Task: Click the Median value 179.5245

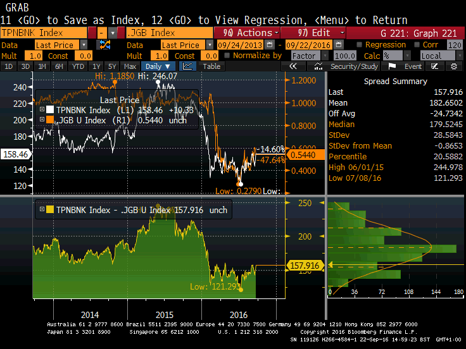Action: tap(446, 124)
